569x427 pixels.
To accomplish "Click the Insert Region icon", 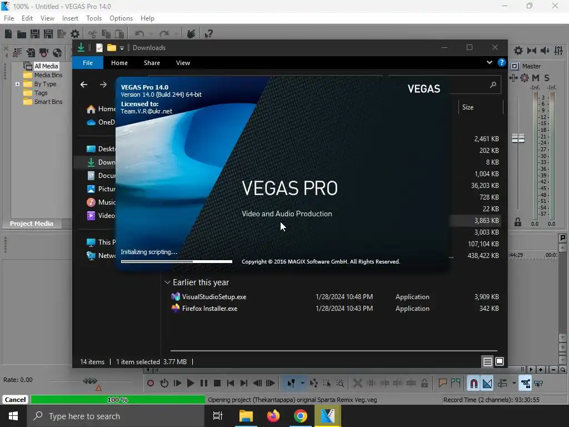I will coord(456,383).
